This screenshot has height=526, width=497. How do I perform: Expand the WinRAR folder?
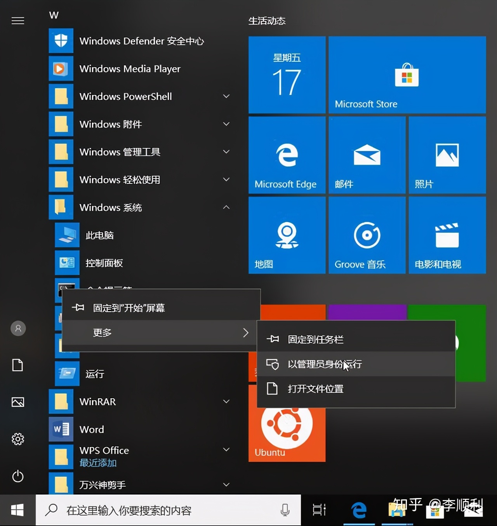click(x=226, y=401)
